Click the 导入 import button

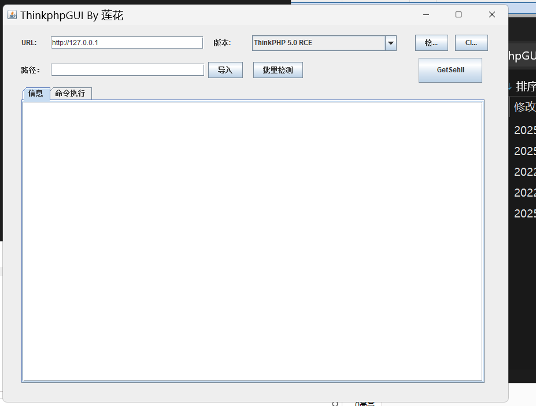point(226,70)
